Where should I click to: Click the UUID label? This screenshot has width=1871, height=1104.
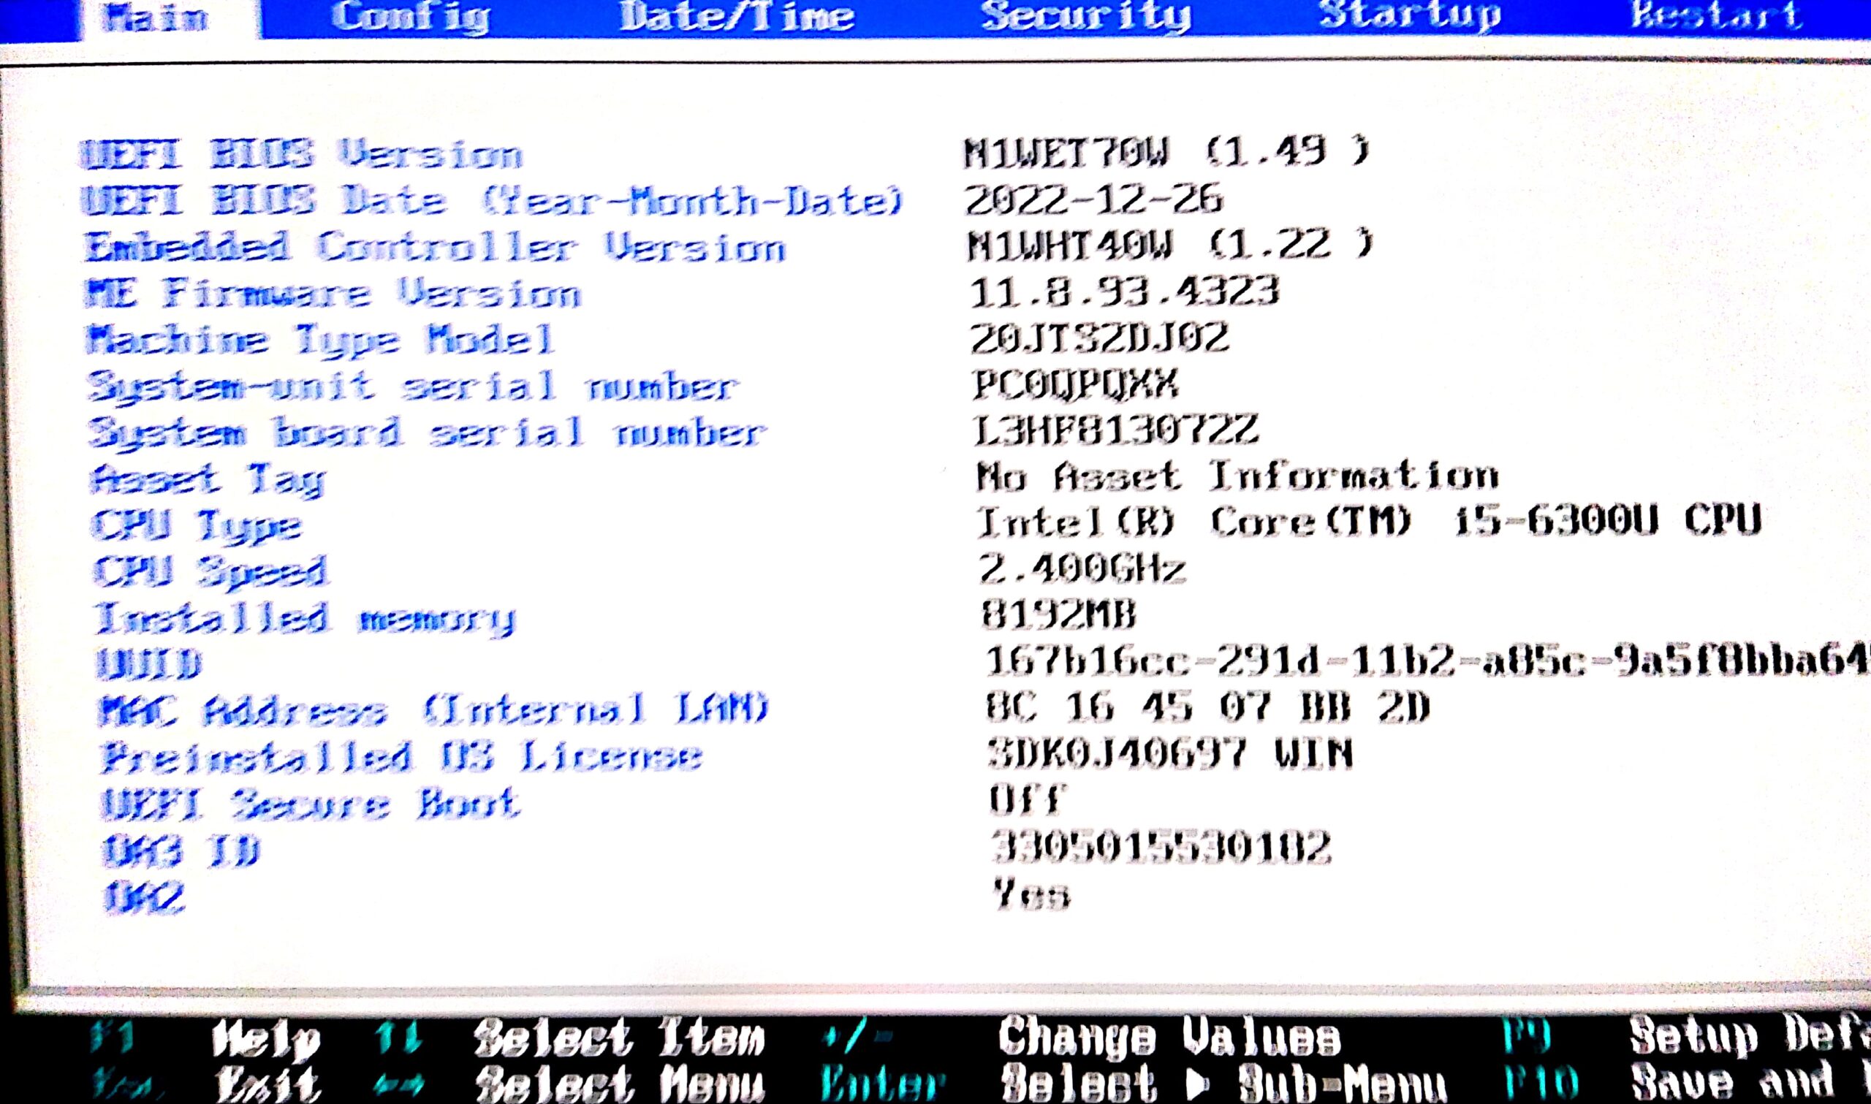pos(149,663)
